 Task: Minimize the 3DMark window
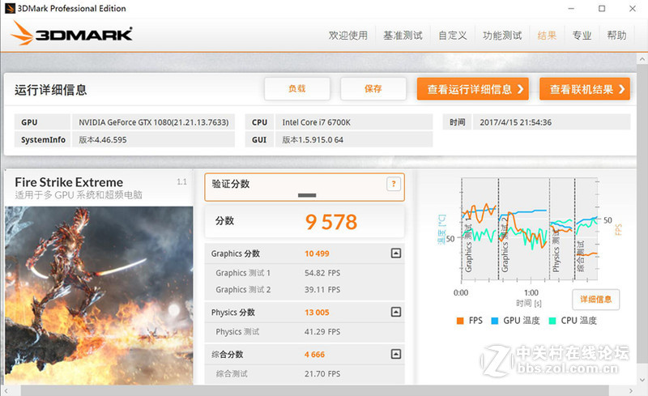571,8
